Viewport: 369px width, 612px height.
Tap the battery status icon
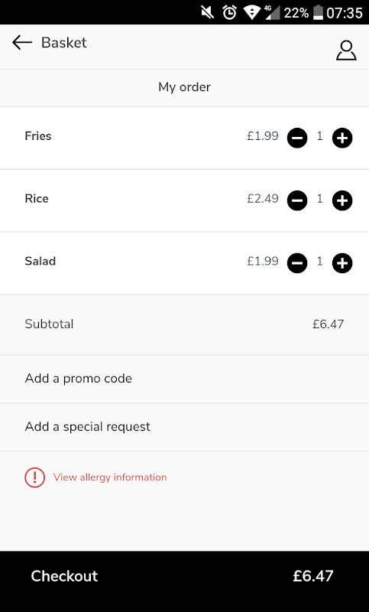pyautogui.click(x=318, y=12)
